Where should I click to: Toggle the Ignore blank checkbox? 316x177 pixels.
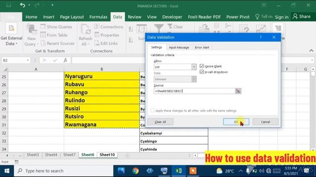click(202, 66)
